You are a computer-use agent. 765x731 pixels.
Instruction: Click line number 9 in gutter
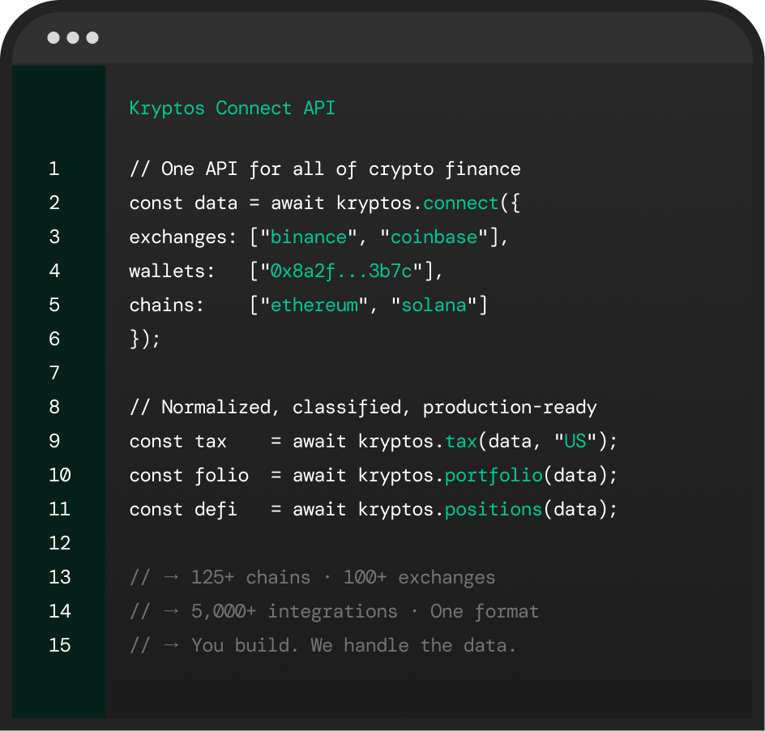[x=54, y=441]
